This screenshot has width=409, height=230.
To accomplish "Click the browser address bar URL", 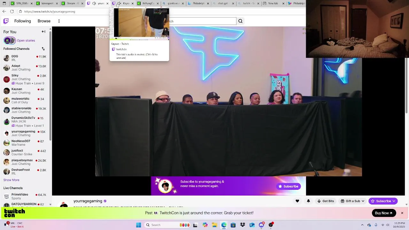I will pos(50,11).
